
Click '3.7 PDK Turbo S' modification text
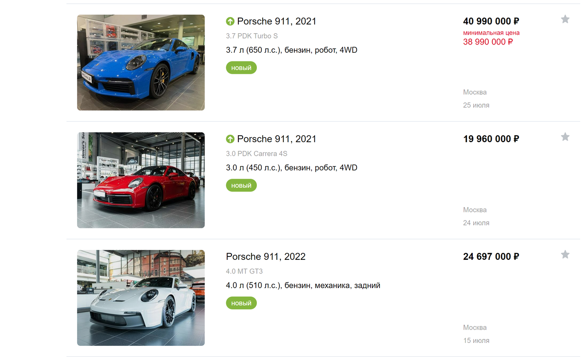click(x=252, y=36)
